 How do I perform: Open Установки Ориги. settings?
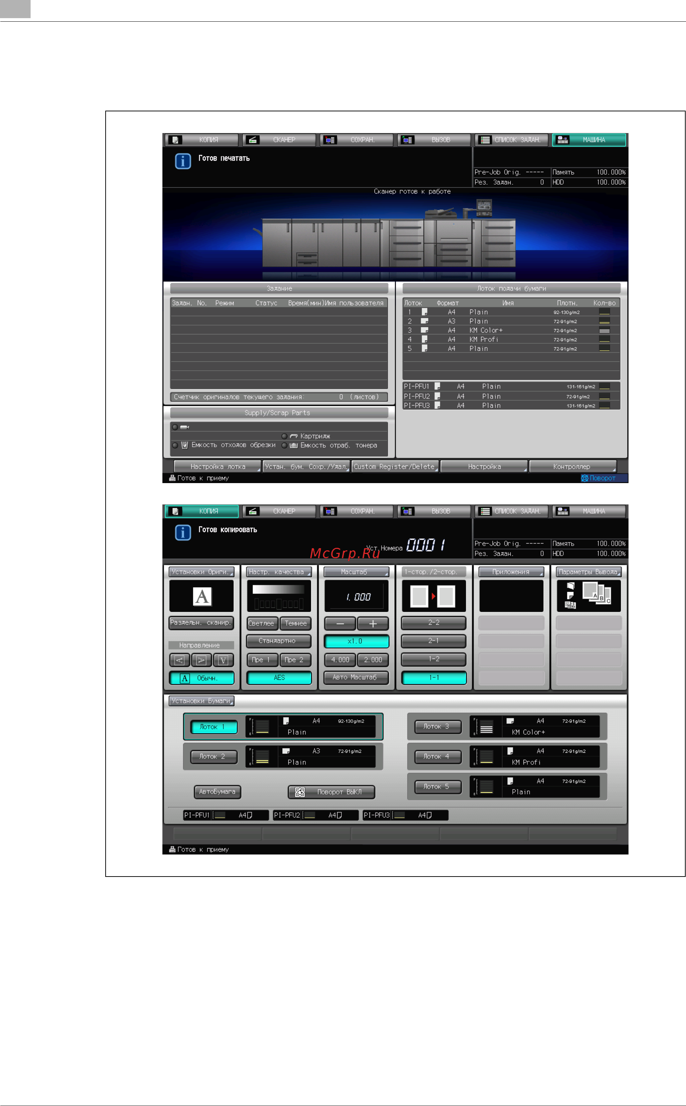201,572
